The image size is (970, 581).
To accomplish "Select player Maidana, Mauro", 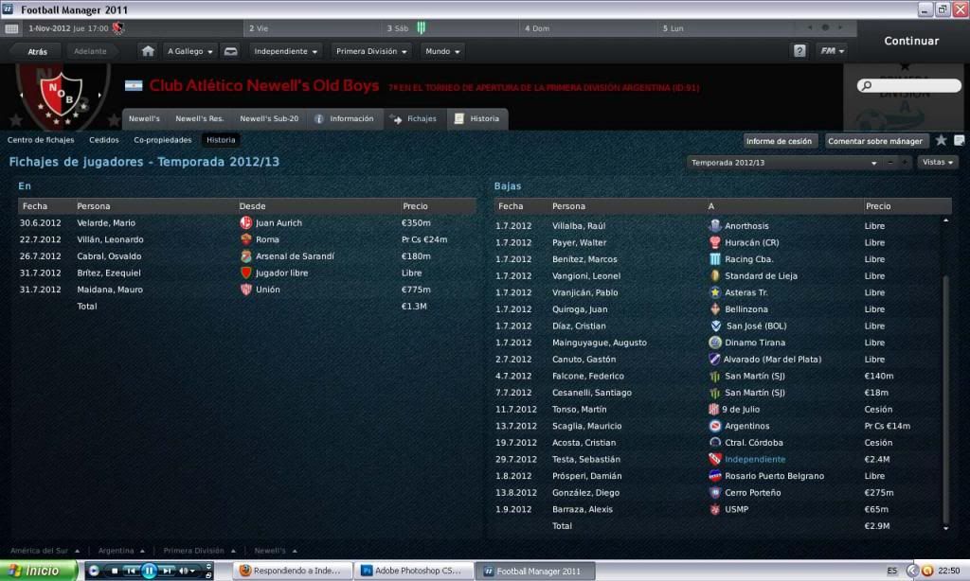I will click(x=110, y=290).
